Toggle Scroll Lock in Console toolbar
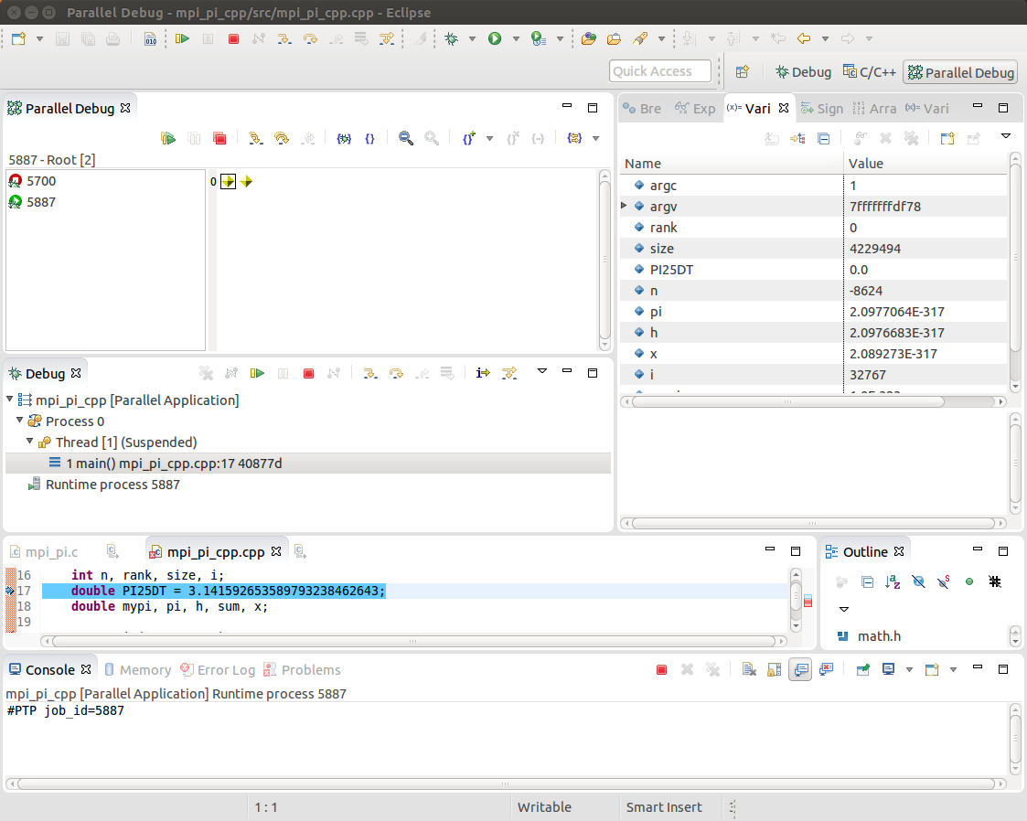Image resolution: width=1027 pixels, height=821 pixels. click(x=775, y=670)
